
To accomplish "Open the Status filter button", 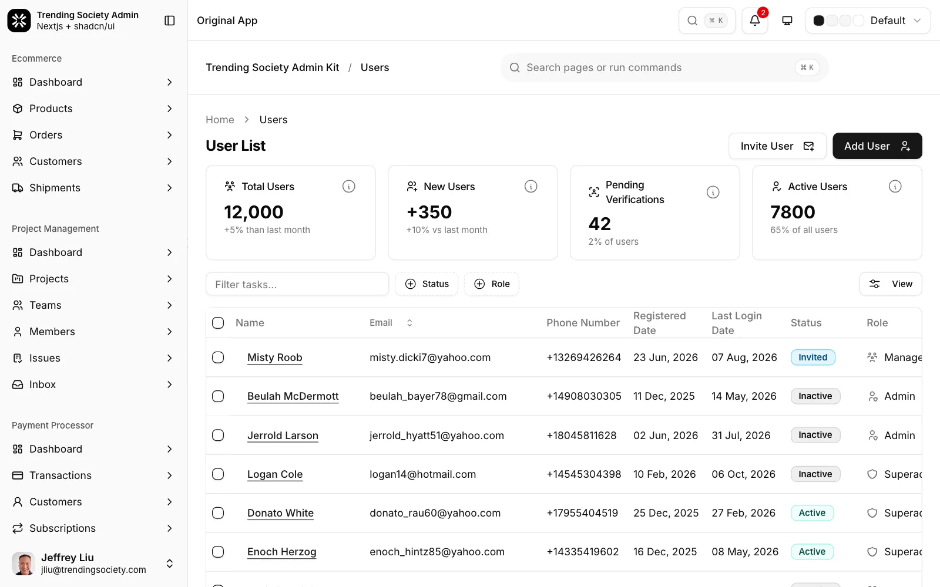I will click(x=427, y=284).
